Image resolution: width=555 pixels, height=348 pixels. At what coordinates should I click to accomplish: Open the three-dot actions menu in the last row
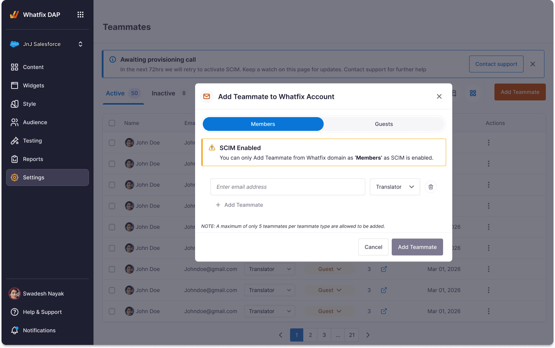489,311
